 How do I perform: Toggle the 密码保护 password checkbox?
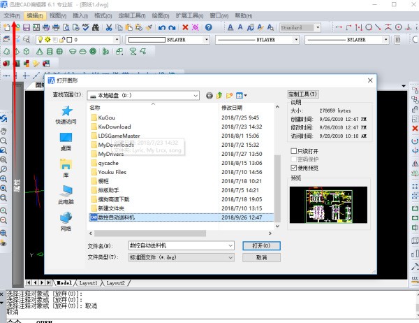[x=294, y=159]
